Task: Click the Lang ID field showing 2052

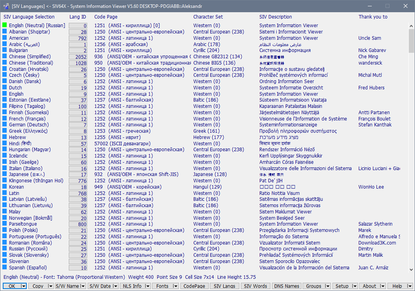Action: 78,57
